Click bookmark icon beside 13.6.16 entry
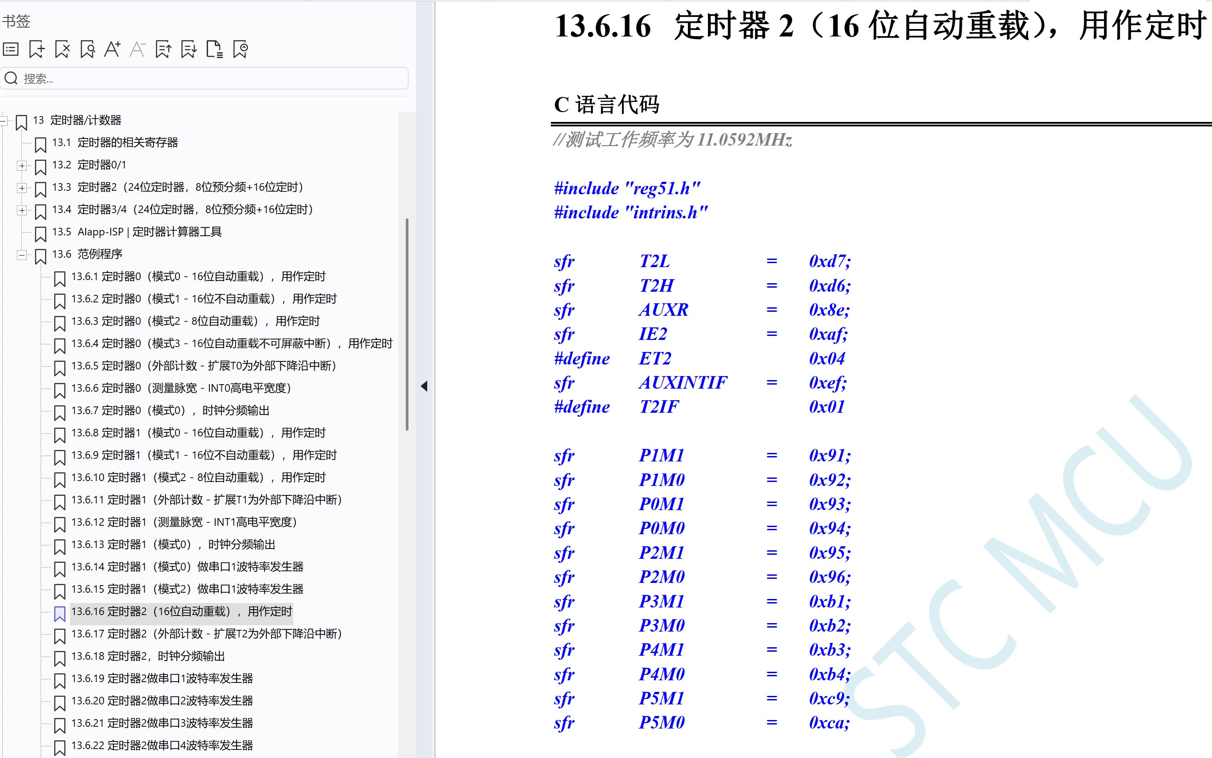 click(60, 614)
